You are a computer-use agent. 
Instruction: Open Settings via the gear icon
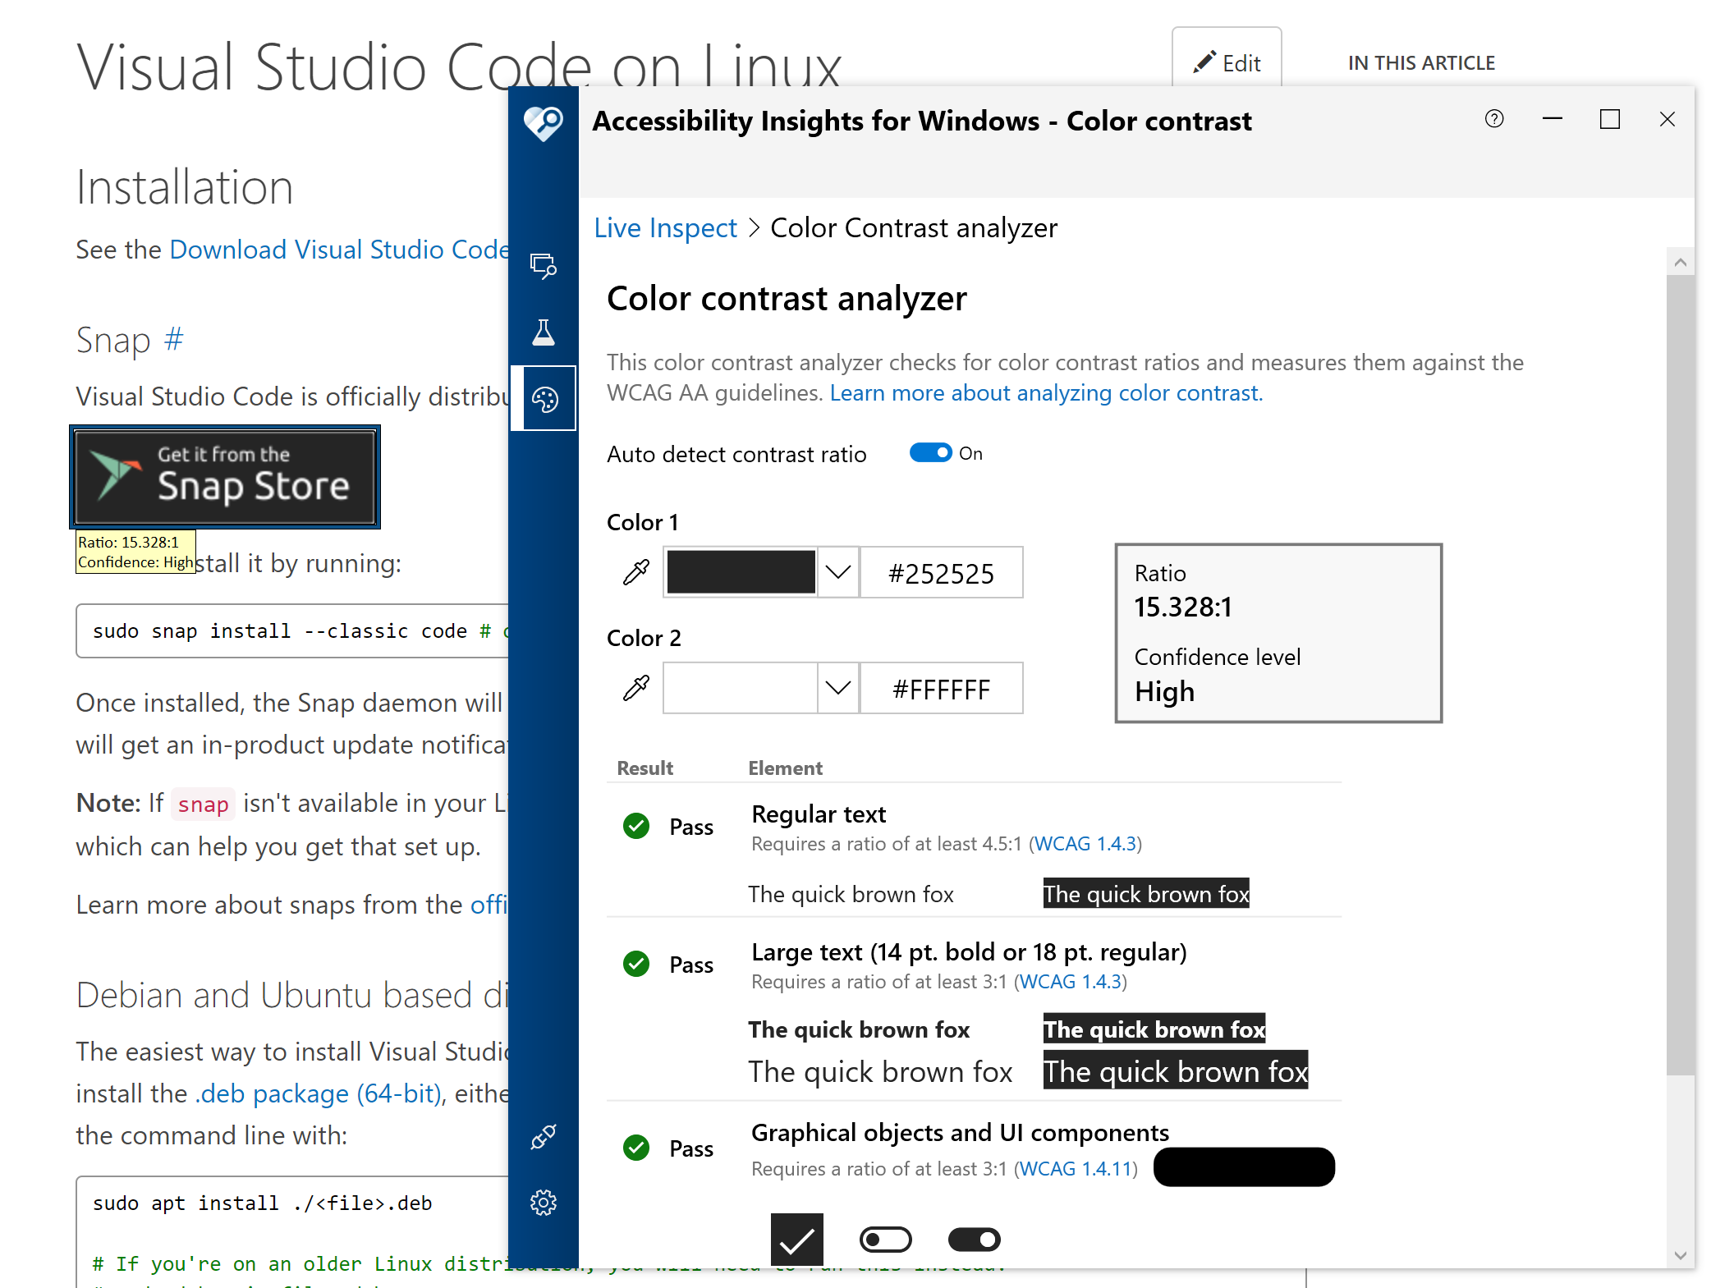click(x=543, y=1203)
